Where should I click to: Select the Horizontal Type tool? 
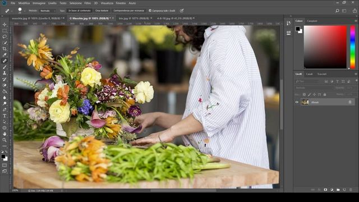(4, 116)
